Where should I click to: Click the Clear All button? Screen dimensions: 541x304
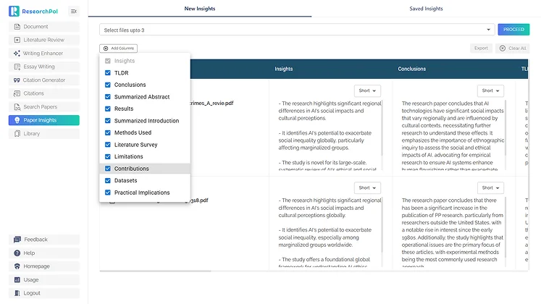pyautogui.click(x=512, y=48)
